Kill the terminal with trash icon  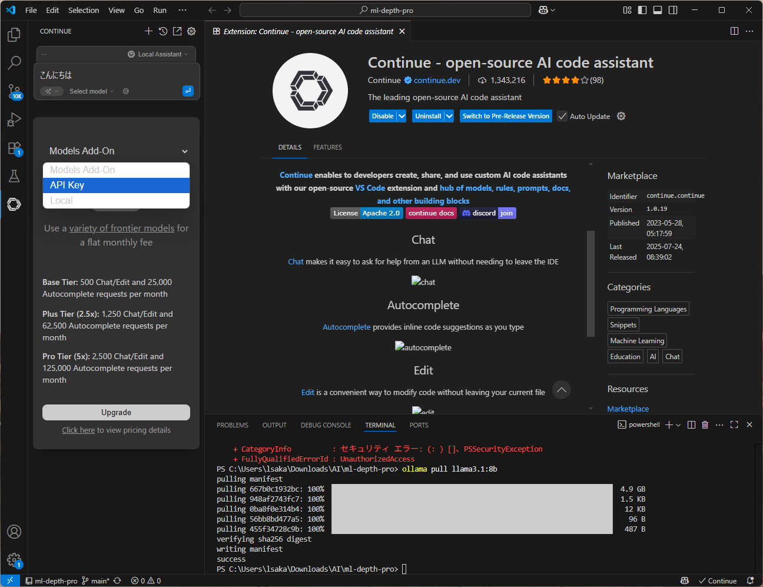705,425
